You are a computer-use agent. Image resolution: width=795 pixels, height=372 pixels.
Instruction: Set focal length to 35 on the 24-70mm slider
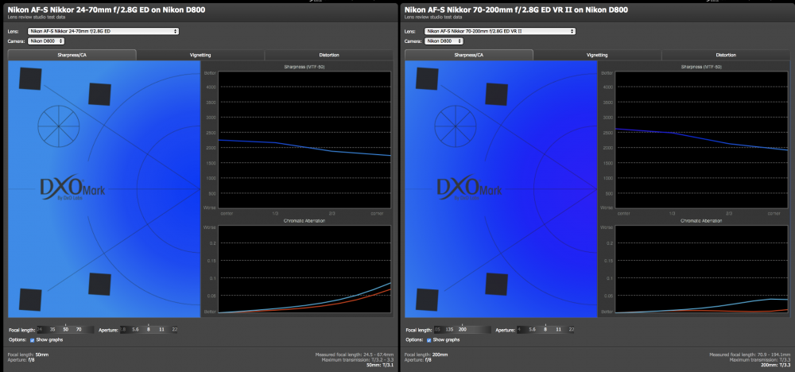[52, 329]
